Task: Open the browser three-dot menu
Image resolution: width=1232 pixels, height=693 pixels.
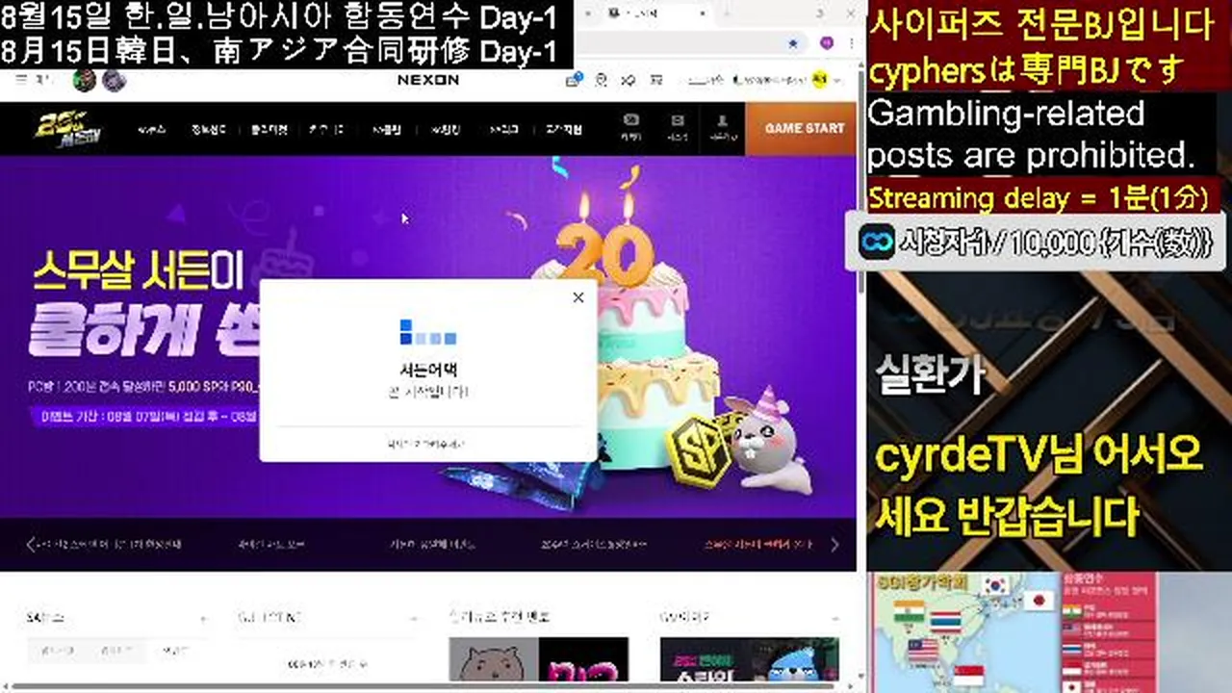Action: pos(851,43)
